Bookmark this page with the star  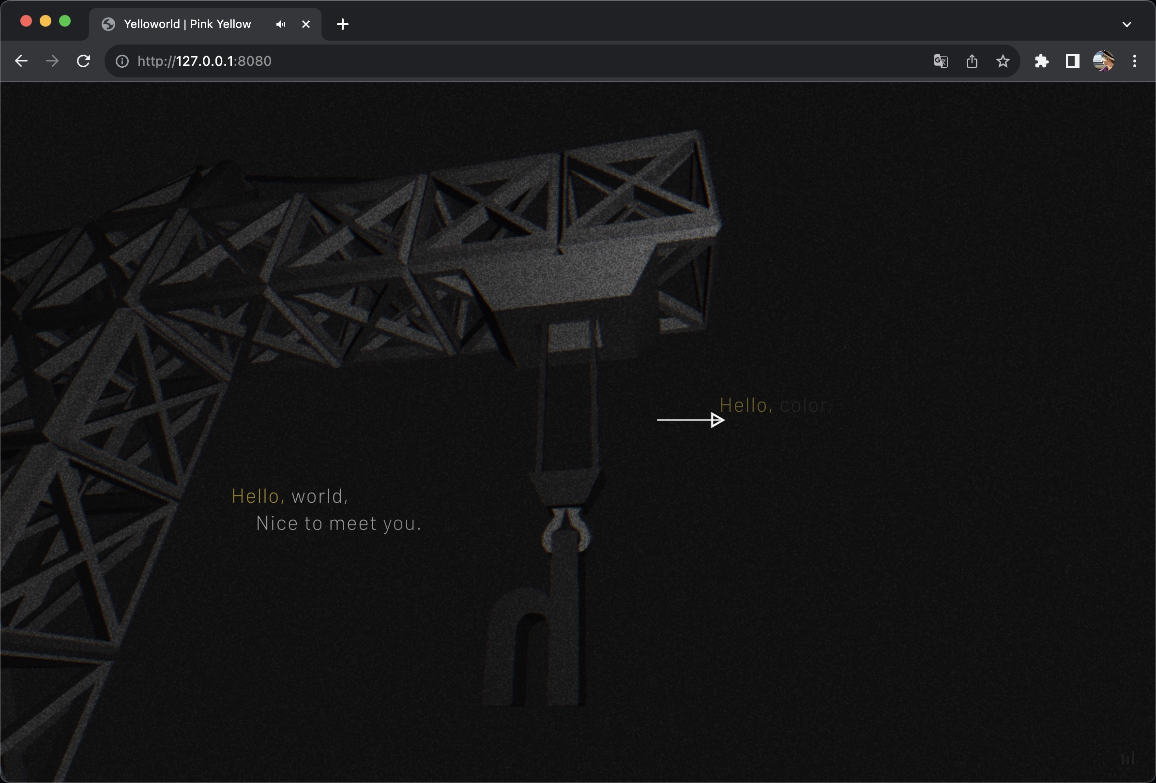(x=1003, y=61)
